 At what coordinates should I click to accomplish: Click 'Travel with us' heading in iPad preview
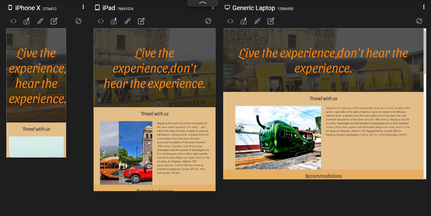(x=155, y=114)
